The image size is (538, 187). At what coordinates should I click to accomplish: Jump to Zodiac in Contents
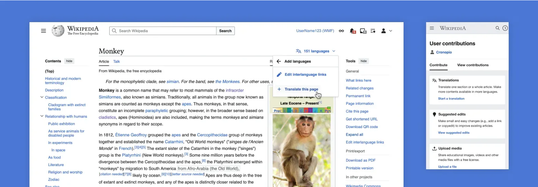(x=54, y=180)
